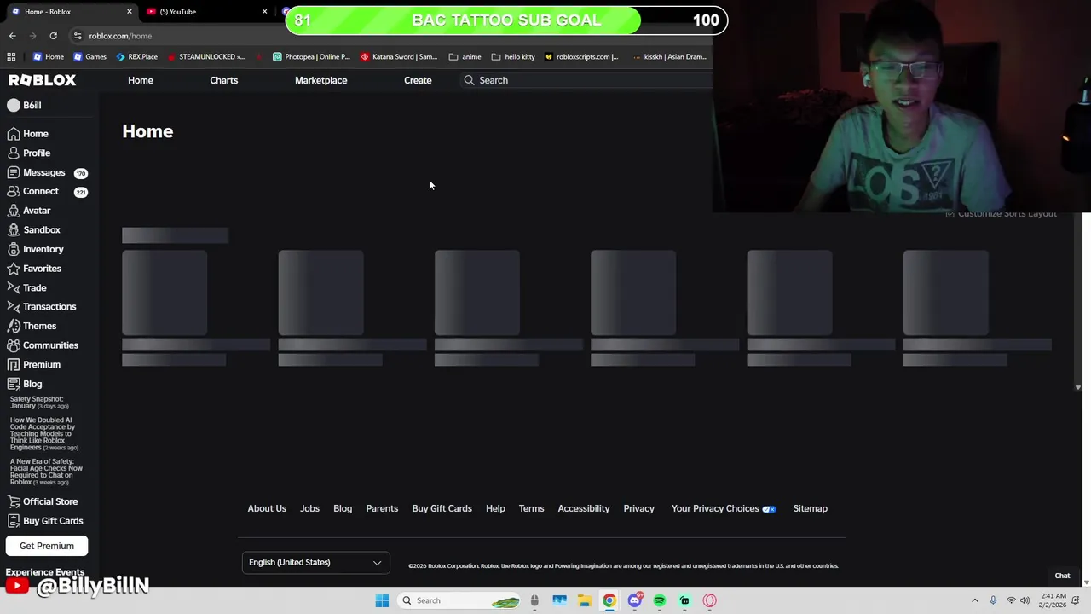Open the Chrome apps grid icon
Image resolution: width=1091 pixels, height=614 pixels.
click(x=11, y=57)
